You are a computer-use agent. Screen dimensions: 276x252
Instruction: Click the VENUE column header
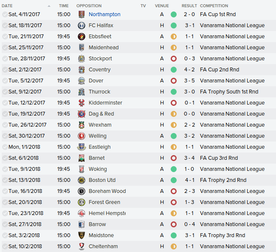(162, 6)
